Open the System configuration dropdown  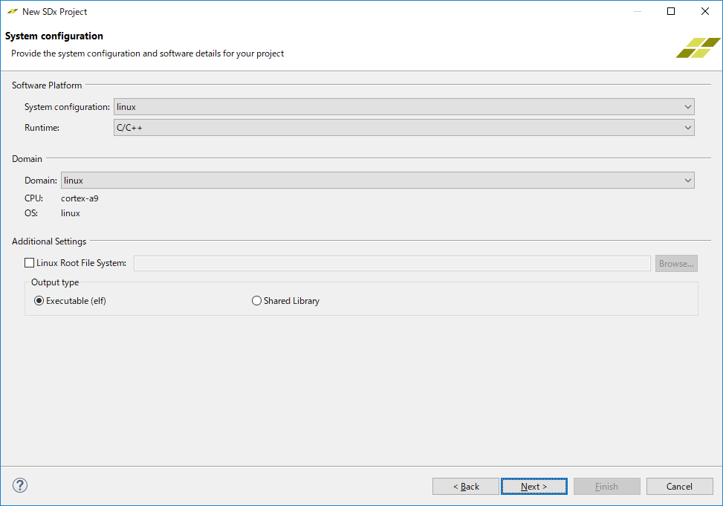[403, 107]
